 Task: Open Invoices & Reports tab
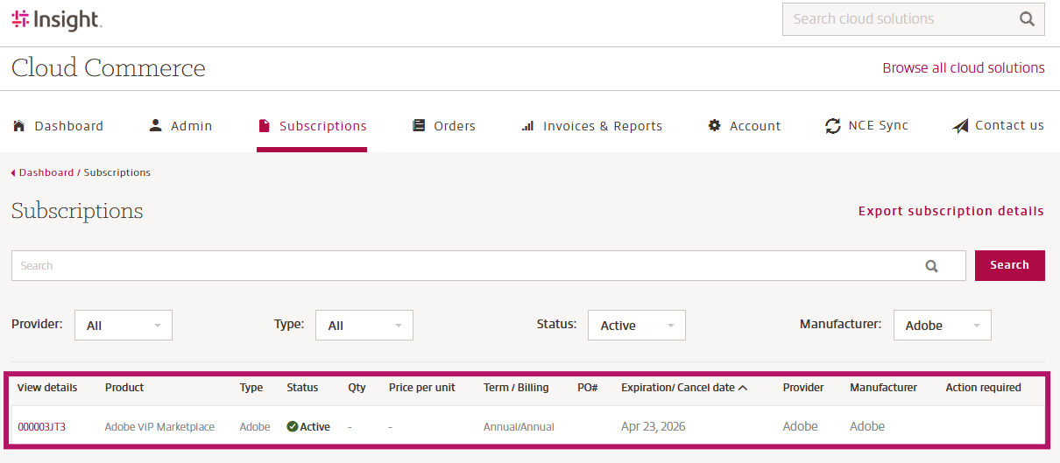point(592,126)
